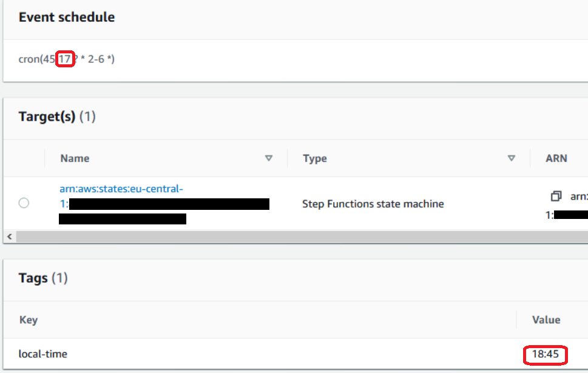Click the hour value 17 in cron expression
Viewport: 588px width, 373px height.
pyautogui.click(x=64, y=59)
